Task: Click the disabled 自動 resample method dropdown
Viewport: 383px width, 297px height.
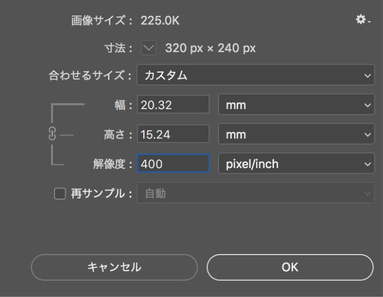Action: pos(255,193)
